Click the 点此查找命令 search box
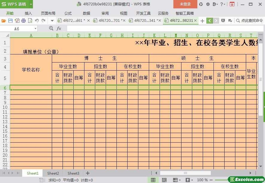 (x=249, y=21)
